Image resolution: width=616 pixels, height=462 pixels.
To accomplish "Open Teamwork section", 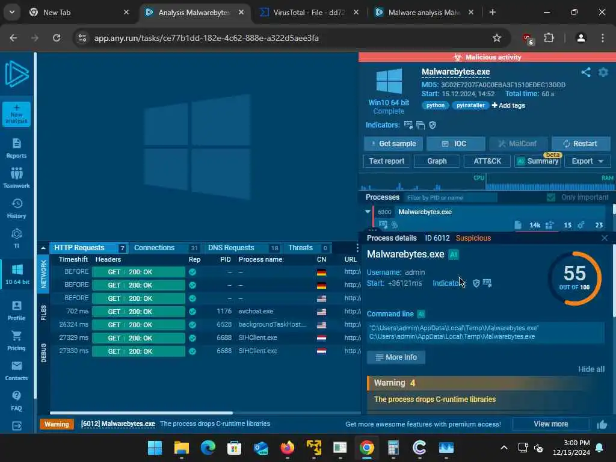I will (x=16, y=178).
